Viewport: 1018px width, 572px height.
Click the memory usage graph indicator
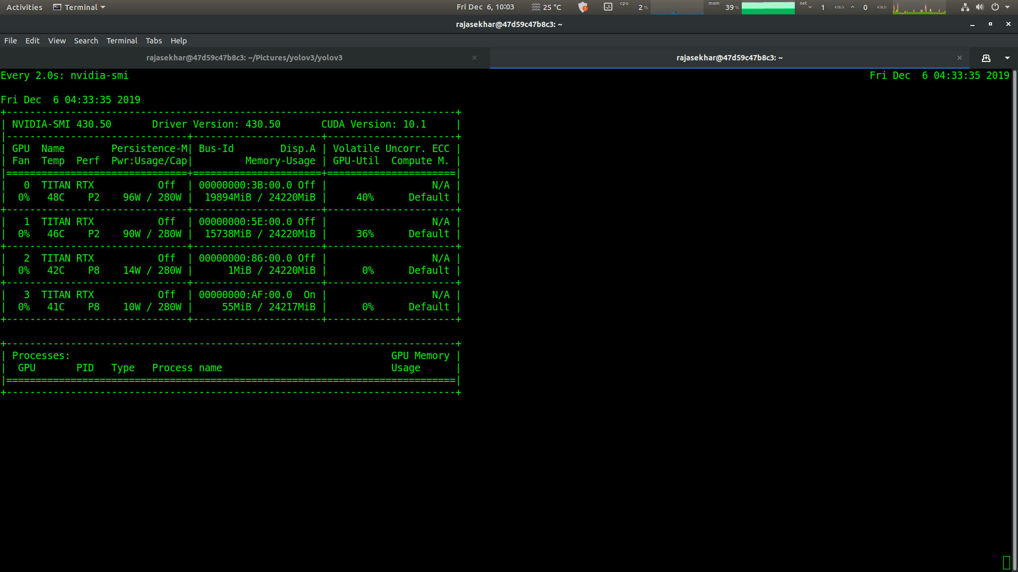click(767, 7)
